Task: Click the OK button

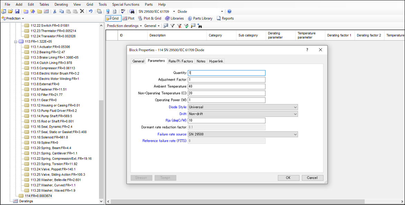Action: 288,178
